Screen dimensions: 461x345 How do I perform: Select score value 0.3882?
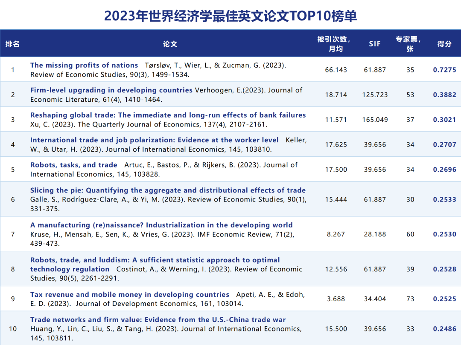click(444, 95)
